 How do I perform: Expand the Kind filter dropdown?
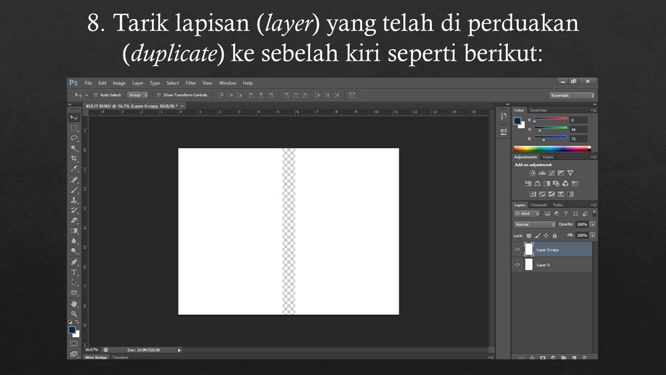click(x=527, y=214)
